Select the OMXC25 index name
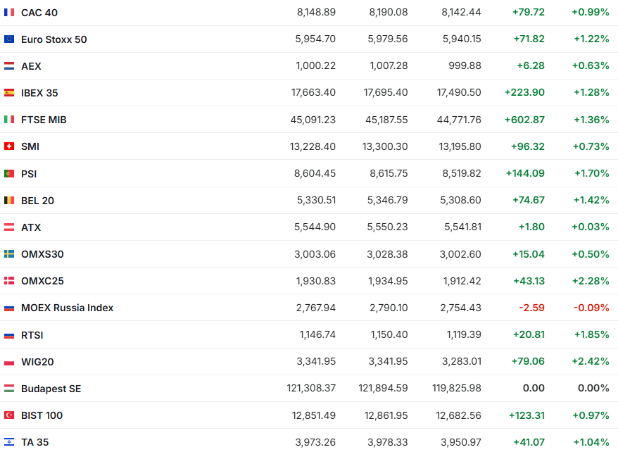 point(42,281)
